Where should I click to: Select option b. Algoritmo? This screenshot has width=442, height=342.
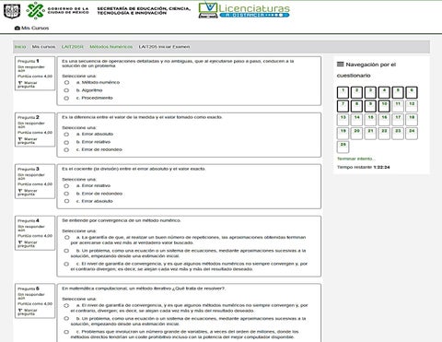66,90
